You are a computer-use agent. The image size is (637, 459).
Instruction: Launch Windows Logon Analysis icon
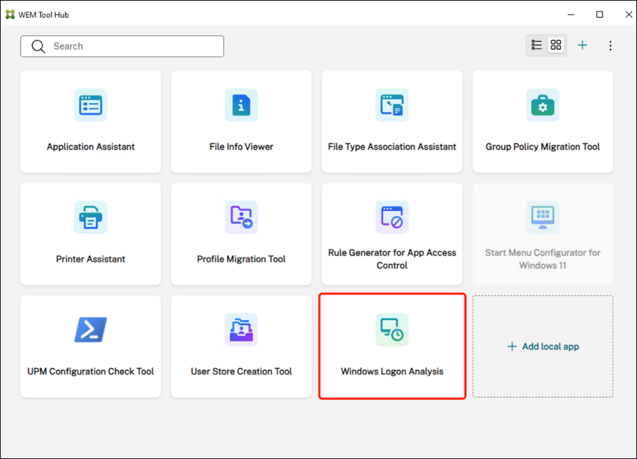(x=392, y=330)
